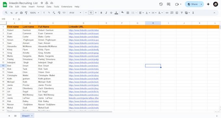Open the Insert menu
Screen dimensions: 221x118
32,7
